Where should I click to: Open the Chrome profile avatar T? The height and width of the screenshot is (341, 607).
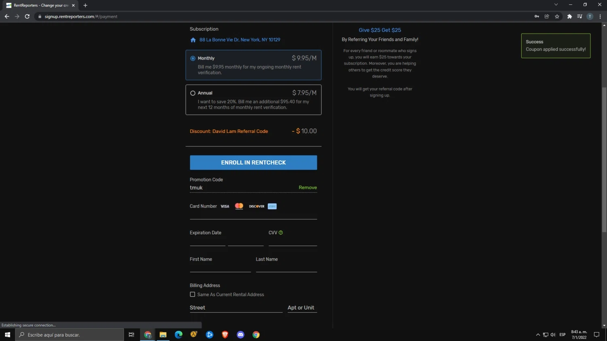point(590,17)
